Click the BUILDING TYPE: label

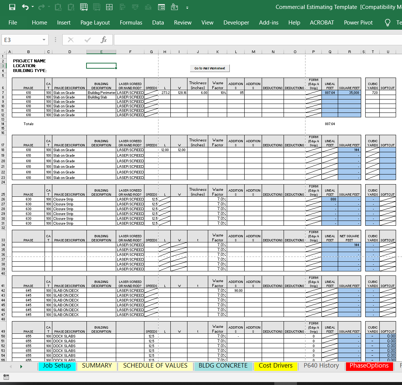[x=30, y=71]
